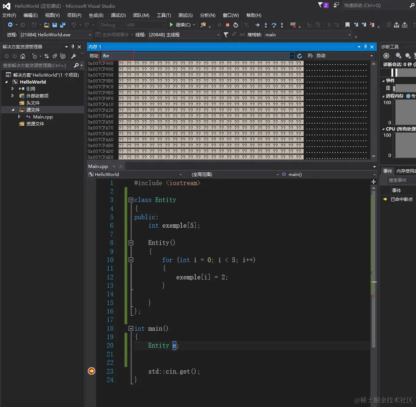Refresh the memory window contents
This screenshot has height=407, width=416.
point(300,56)
